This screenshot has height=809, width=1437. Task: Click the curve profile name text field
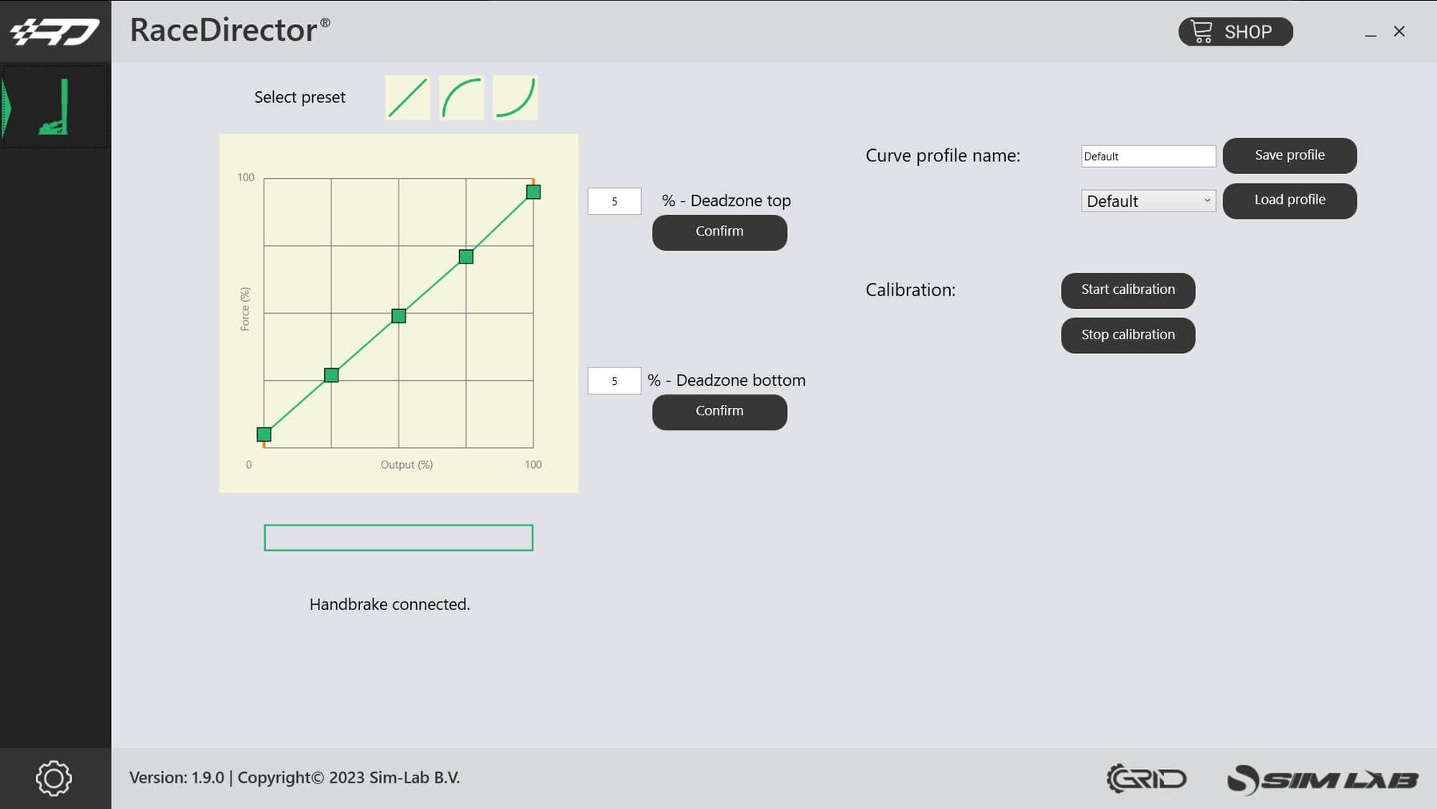click(1147, 156)
